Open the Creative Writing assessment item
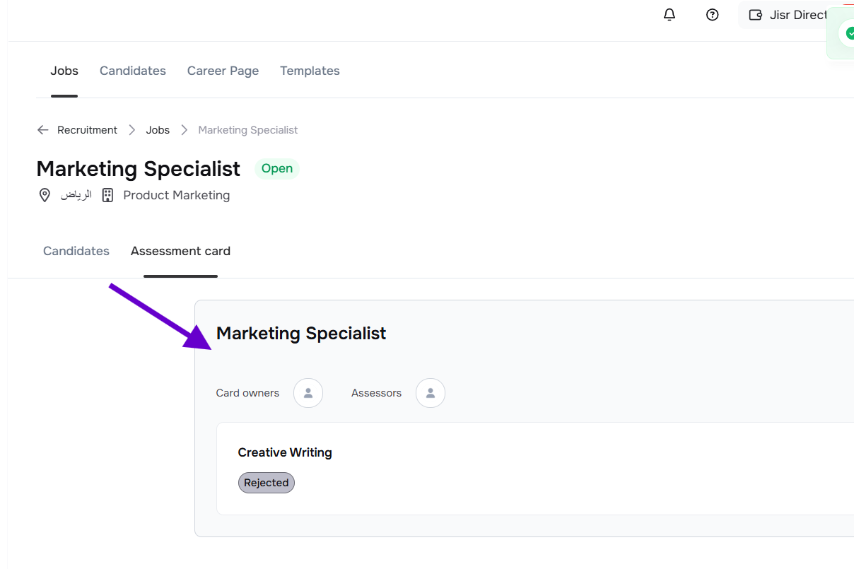 (x=285, y=452)
